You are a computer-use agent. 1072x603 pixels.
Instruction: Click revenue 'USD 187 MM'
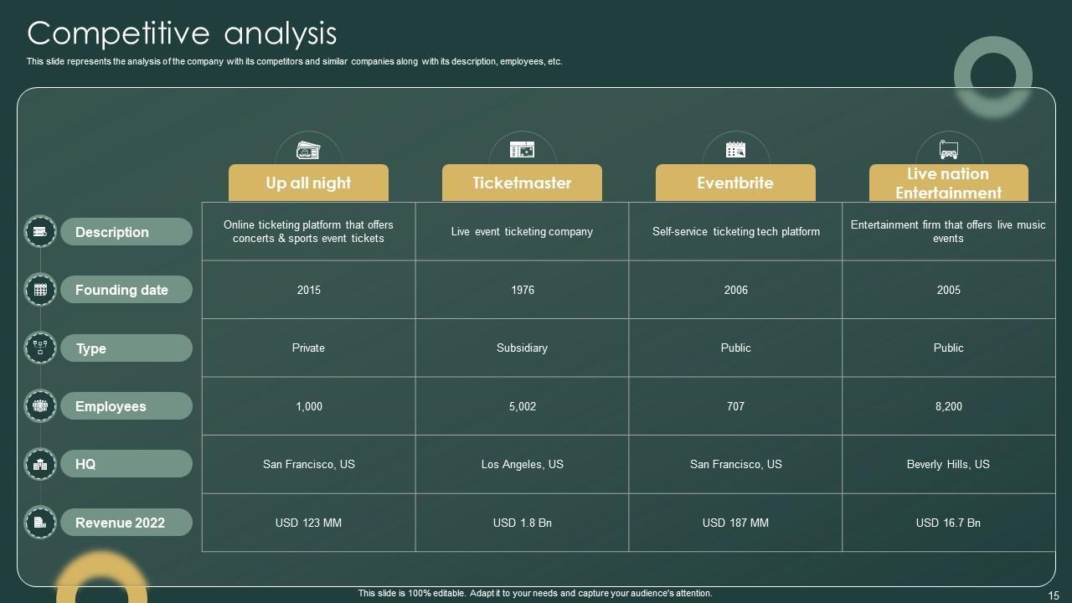[x=735, y=523]
